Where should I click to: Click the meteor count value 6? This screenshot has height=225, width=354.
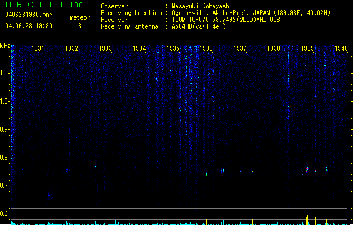click(x=80, y=26)
